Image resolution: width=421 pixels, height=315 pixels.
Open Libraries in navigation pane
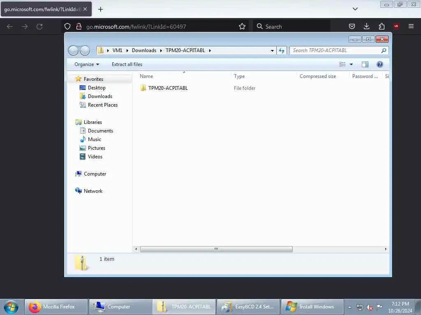93,122
